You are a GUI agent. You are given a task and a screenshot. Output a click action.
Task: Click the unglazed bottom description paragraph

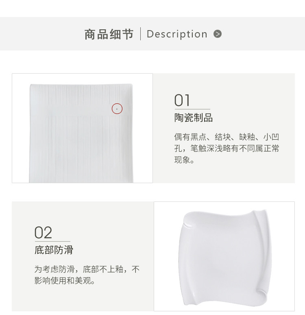point(87,275)
